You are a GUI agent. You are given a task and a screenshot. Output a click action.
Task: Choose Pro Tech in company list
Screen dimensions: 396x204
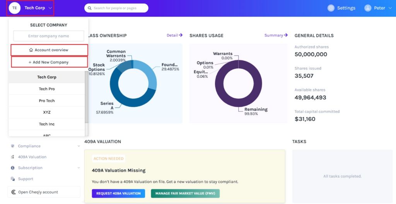click(46, 100)
